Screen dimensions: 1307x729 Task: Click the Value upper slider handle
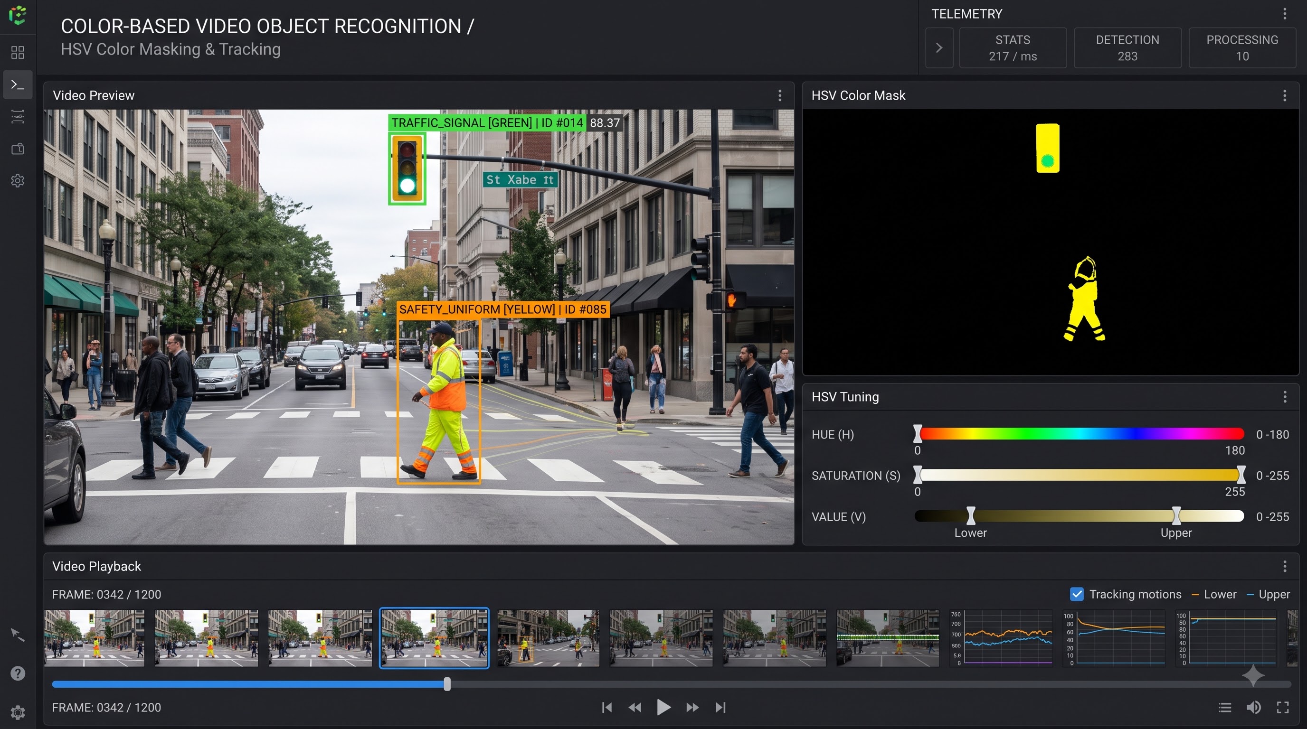point(1176,516)
